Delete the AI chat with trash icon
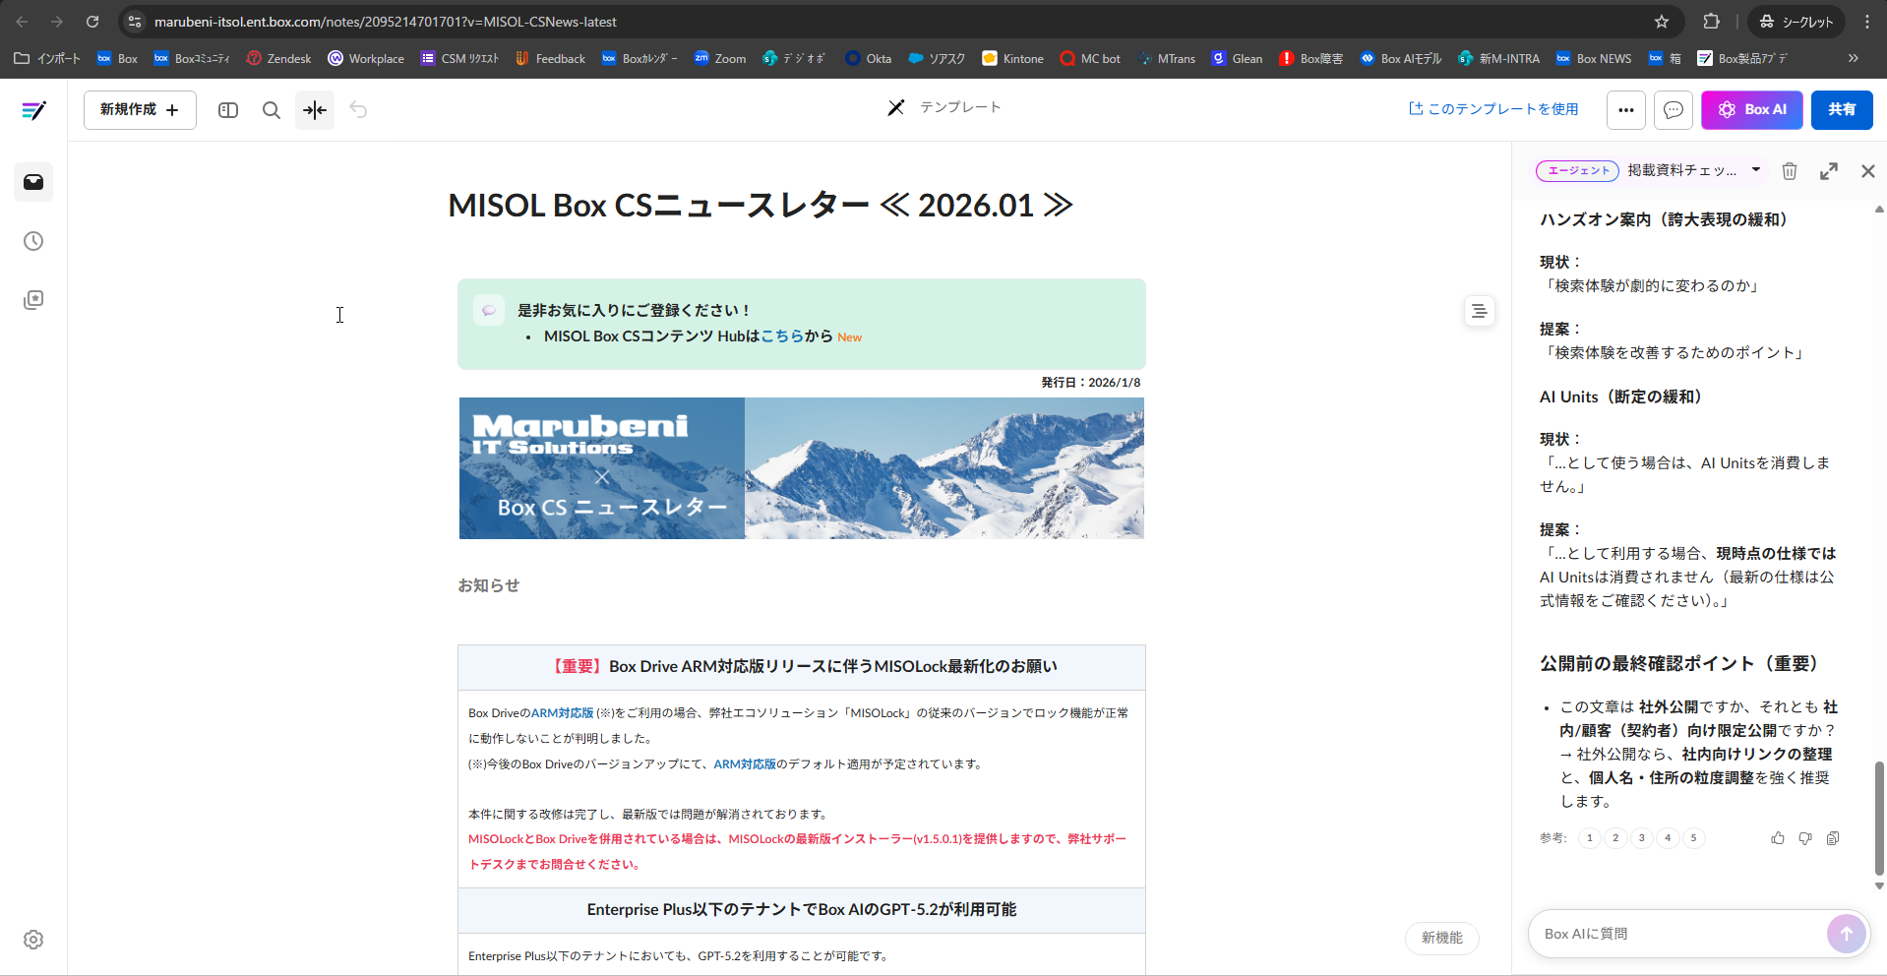The height and width of the screenshot is (976, 1887). coord(1790,171)
